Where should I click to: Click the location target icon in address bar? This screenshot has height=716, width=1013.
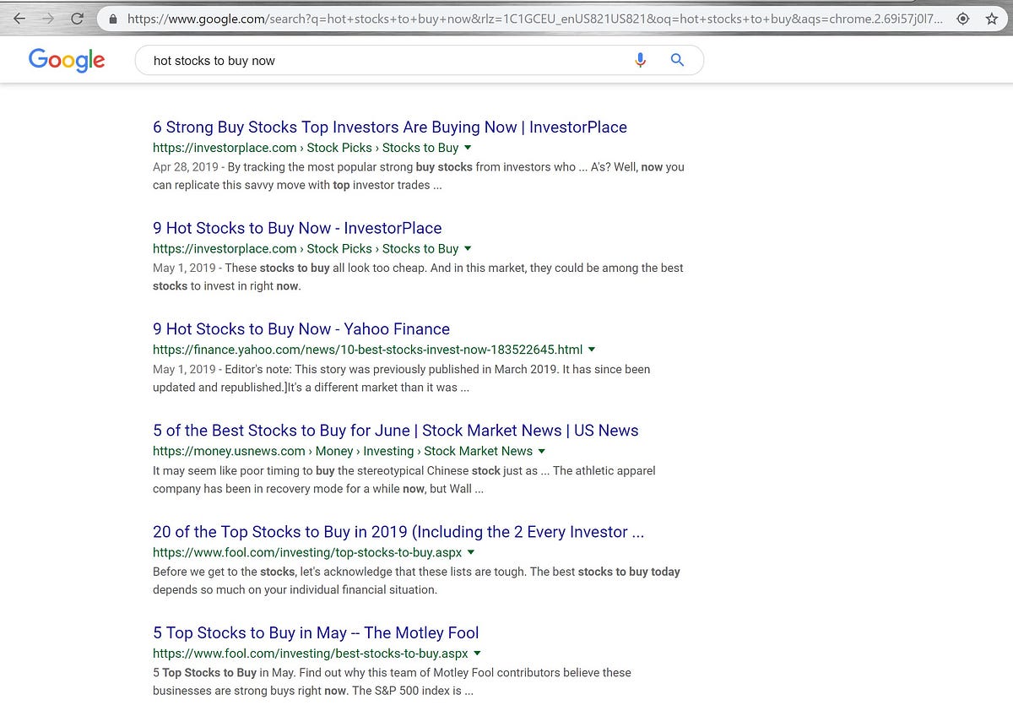coord(962,18)
